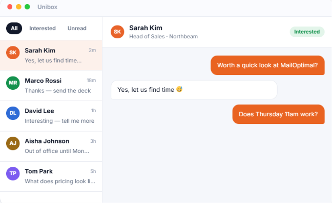Screen dimensions: 332x203
Task: Click the 5h timestamp on Tom Park row
Action: (93, 171)
